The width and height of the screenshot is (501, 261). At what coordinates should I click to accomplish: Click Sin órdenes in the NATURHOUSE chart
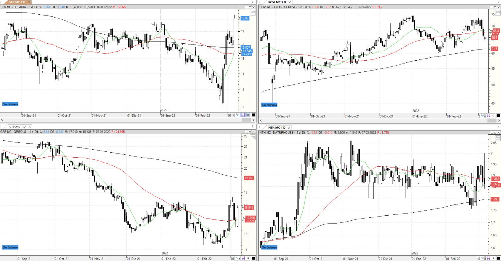pyautogui.click(x=269, y=247)
